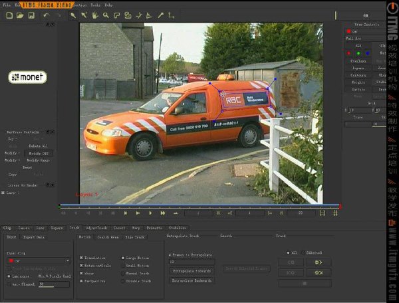Go to previous keyframe icon

219,213
